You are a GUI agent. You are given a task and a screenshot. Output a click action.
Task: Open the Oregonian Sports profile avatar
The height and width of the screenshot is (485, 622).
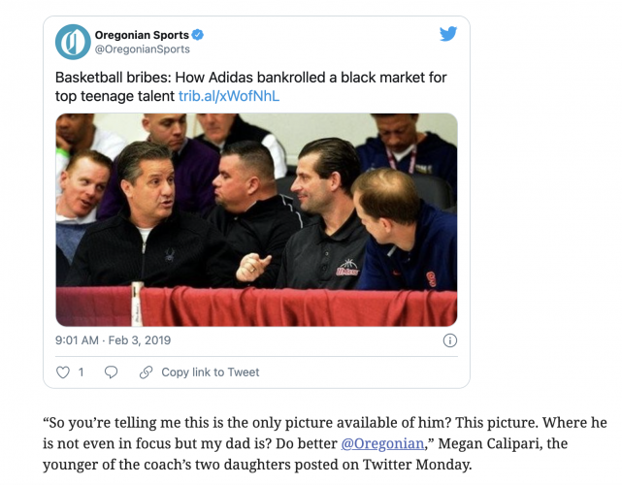(x=73, y=42)
